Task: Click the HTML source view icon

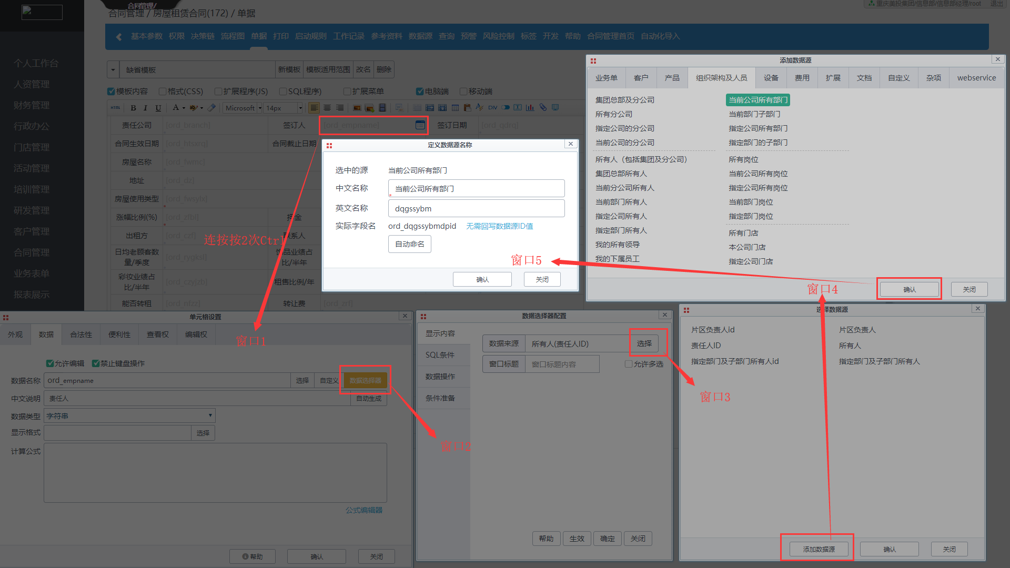Action: 115,108
